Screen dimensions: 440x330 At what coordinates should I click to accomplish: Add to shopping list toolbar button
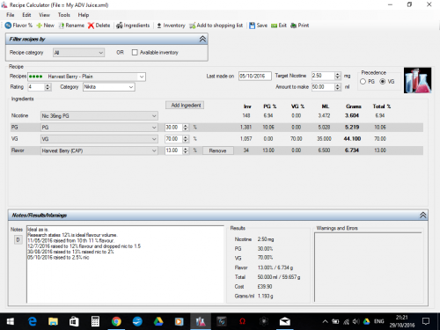pyautogui.click(x=216, y=26)
